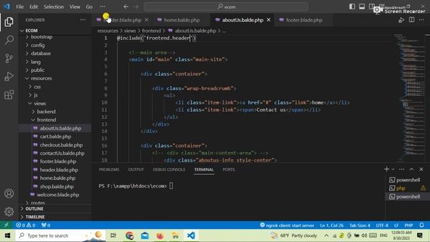Open notifications bell in status bar

421,225
